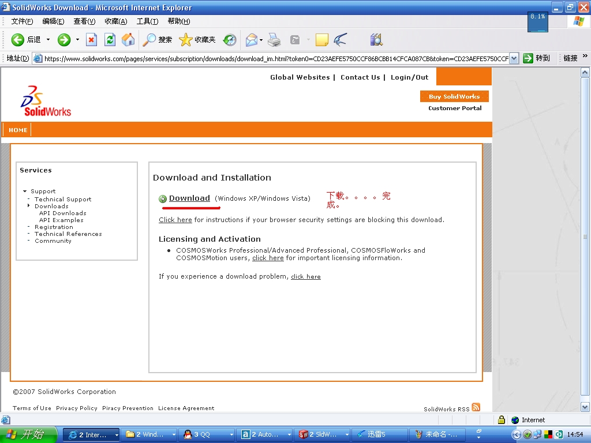Viewport: 591px width, 443px height.
Task: Open the 3 QQ taskbar group
Action: point(207,434)
